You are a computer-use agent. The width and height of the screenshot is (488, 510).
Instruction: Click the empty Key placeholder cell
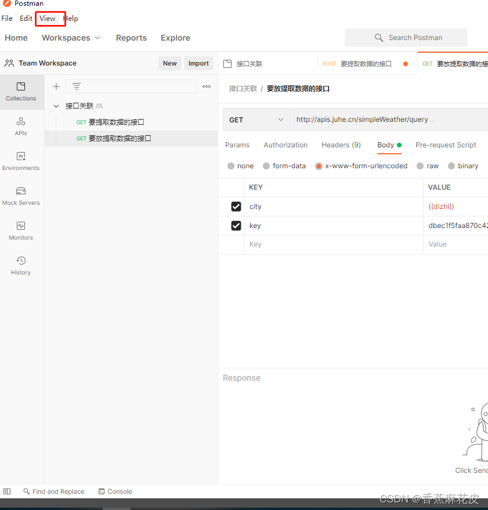pos(334,244)
